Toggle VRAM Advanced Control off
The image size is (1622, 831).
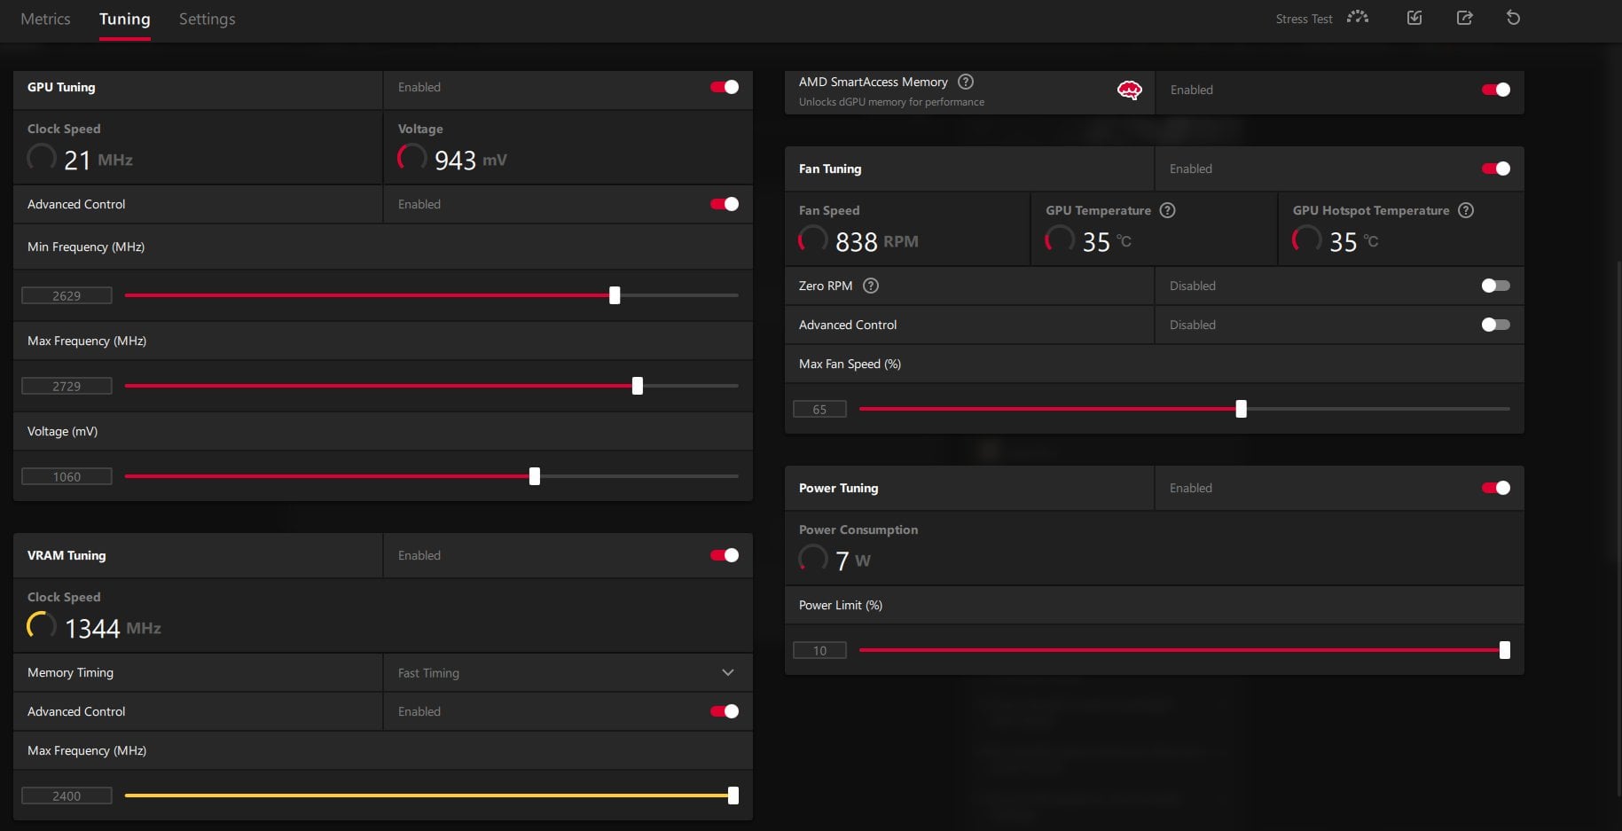click(725, 711)
